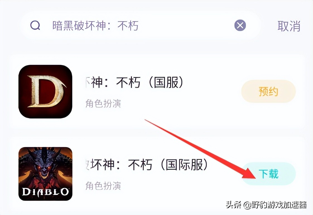This screenshot has width=313, height=215.
Task: Open the gold D icon for 国服 version
Action: 45,91
